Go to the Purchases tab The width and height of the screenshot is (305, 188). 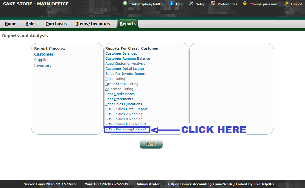56,24
